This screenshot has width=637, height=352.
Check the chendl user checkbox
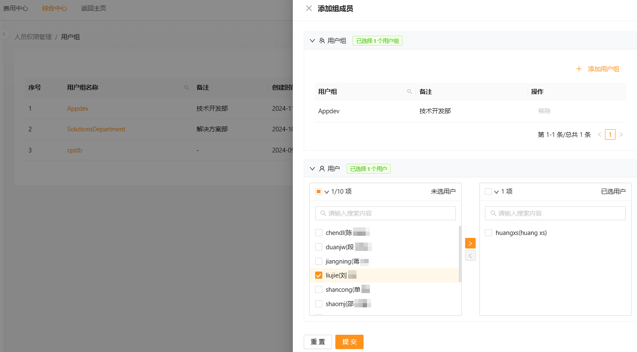(318, 233)
